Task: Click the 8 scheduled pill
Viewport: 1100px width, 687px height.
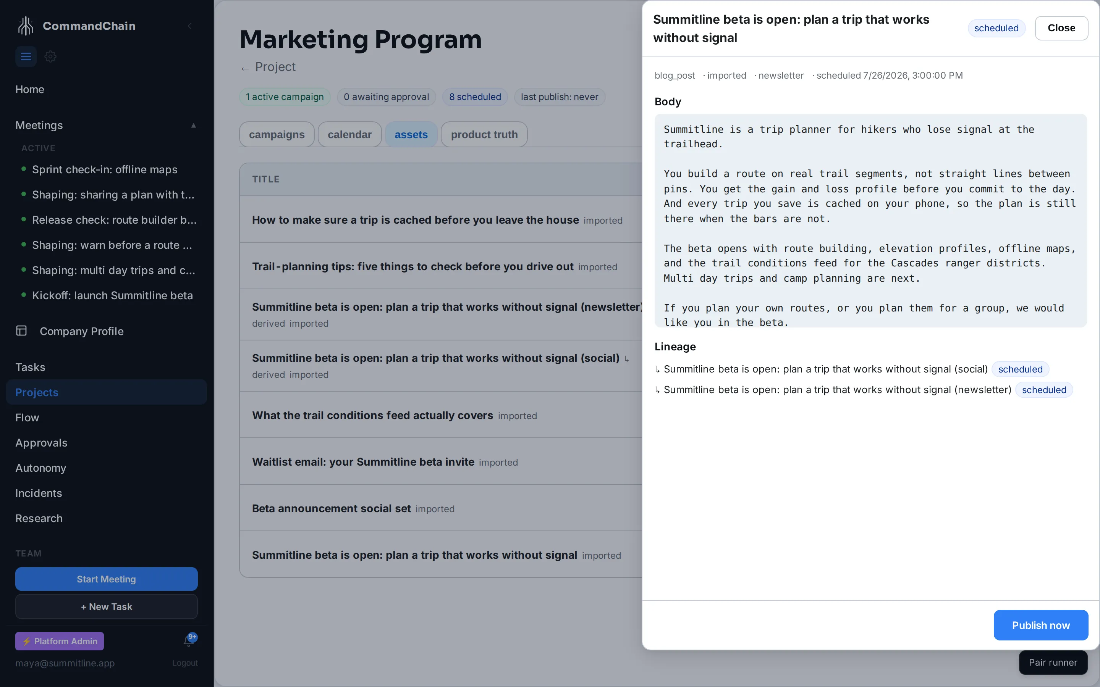Action: click(x=475, y=97)
